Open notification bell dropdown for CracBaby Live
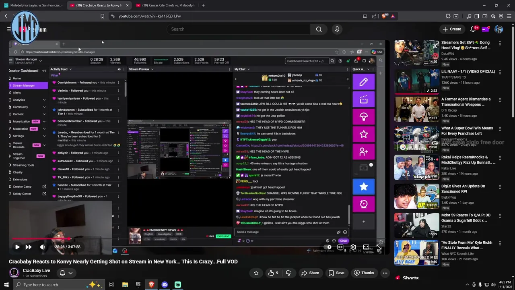The width and height of the screenshot is (515, 290). 66,273
